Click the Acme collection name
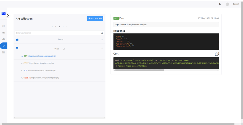243x125 pixels. tap(60, 40)
